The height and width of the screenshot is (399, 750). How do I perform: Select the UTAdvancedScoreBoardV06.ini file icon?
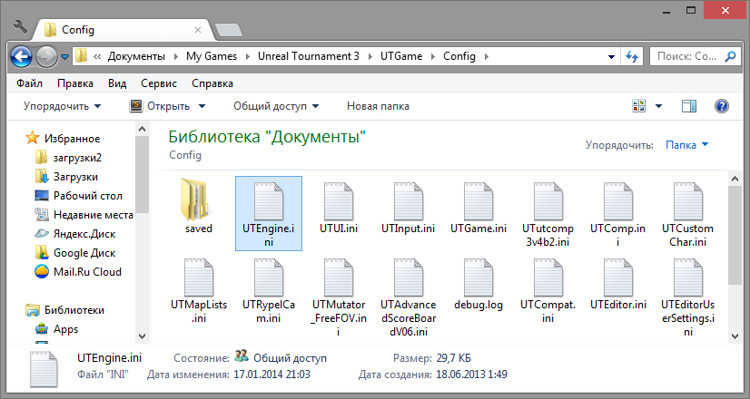409,277
